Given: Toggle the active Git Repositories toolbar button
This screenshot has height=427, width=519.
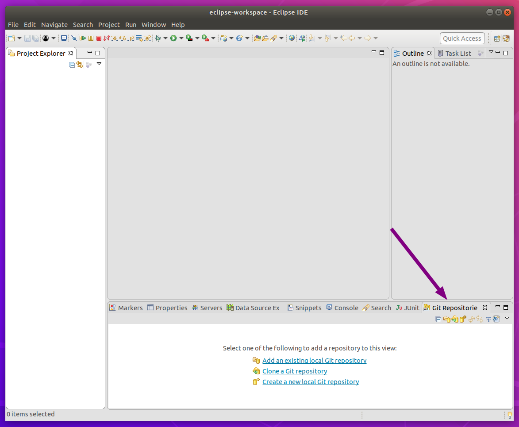Looking at the screenshot, I should (496, 319).
